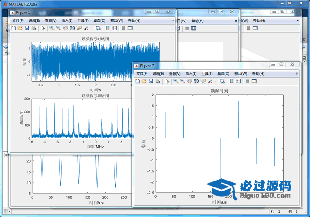Show Plot Tools button in Figure 7 toolbar
This screenshot has width=310, height=217.
pyautogui.click(x=255, y=81)
